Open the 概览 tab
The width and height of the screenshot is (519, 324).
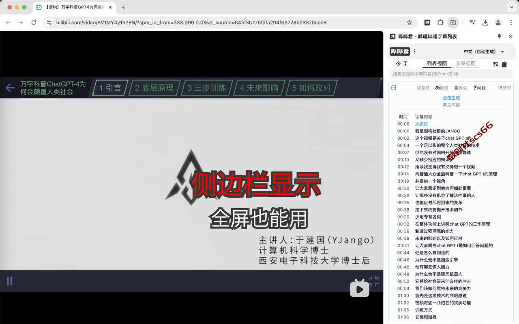[442, 87]
